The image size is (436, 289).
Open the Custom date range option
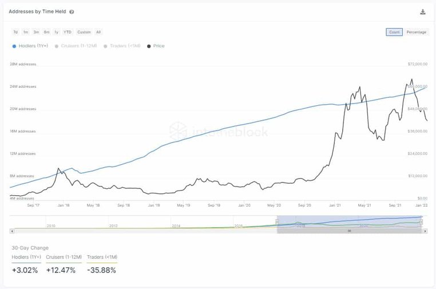84,32
